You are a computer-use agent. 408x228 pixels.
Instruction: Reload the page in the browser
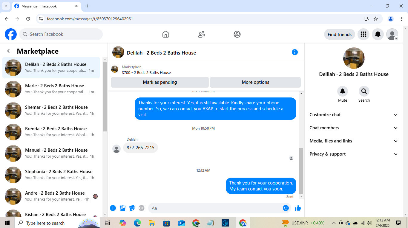pyautogui.click(x=28, y=19)
